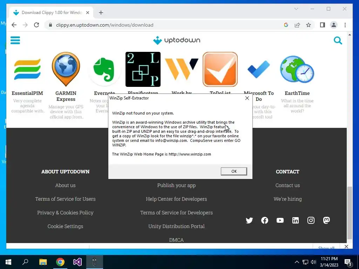Dismiss the downloads bar with X
This screenshot has height=269, width=359.
(x=346, y=247)
